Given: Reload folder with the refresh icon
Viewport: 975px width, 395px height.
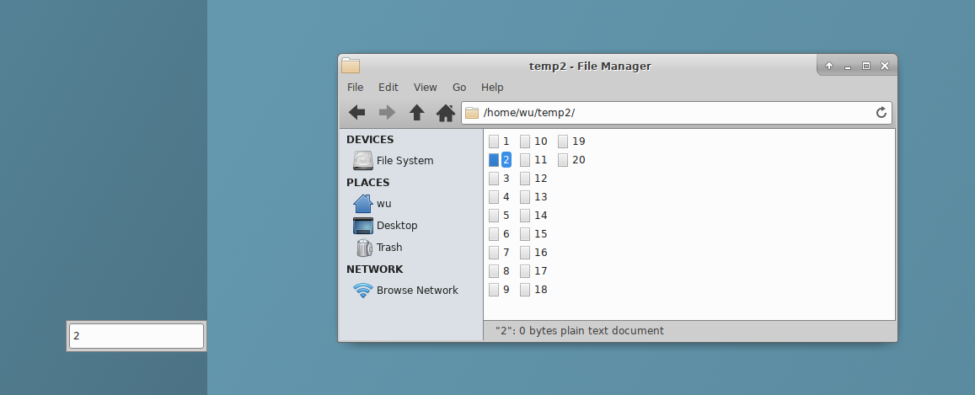Looking at the screenshot, I should click(881, 113).
